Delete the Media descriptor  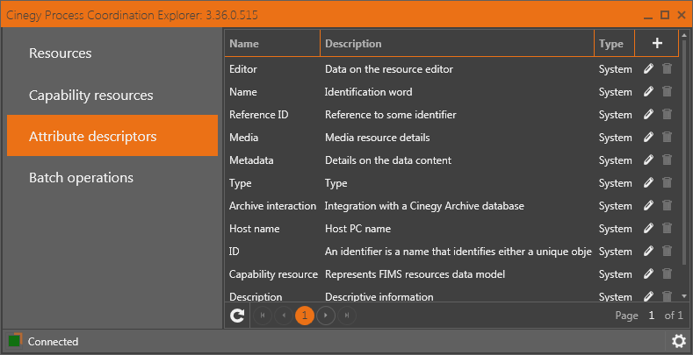point(667,137)
